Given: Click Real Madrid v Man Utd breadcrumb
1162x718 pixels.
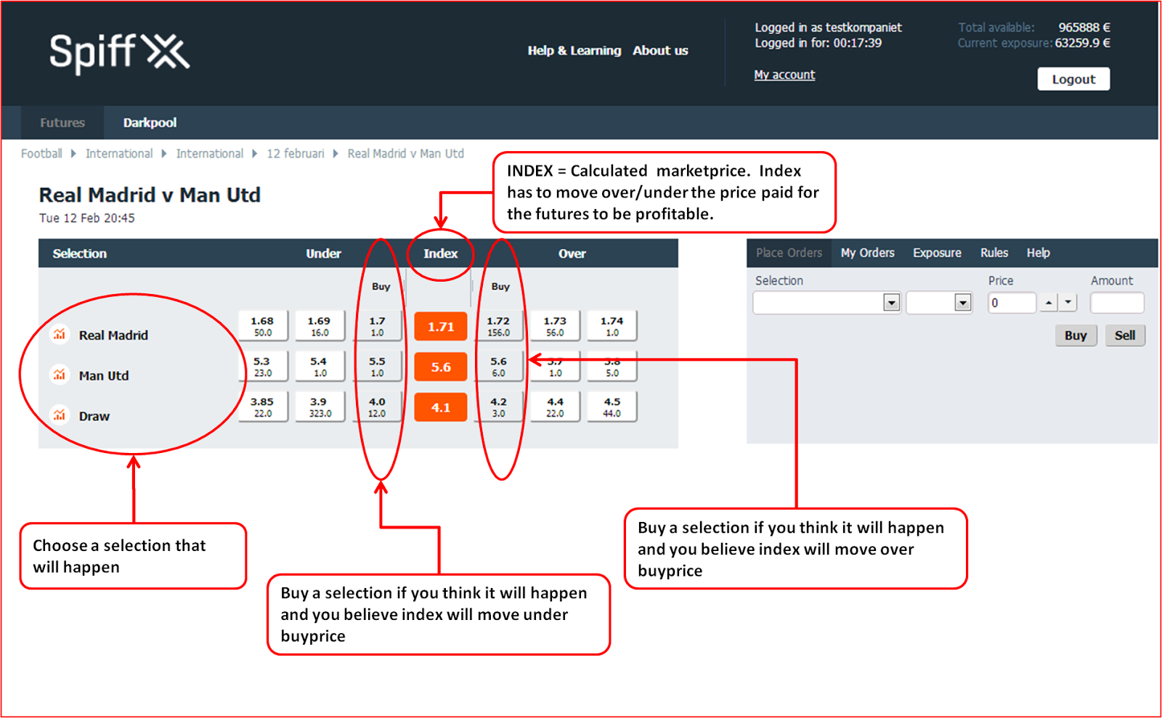Looking at the screenshot, I should 405,154.
